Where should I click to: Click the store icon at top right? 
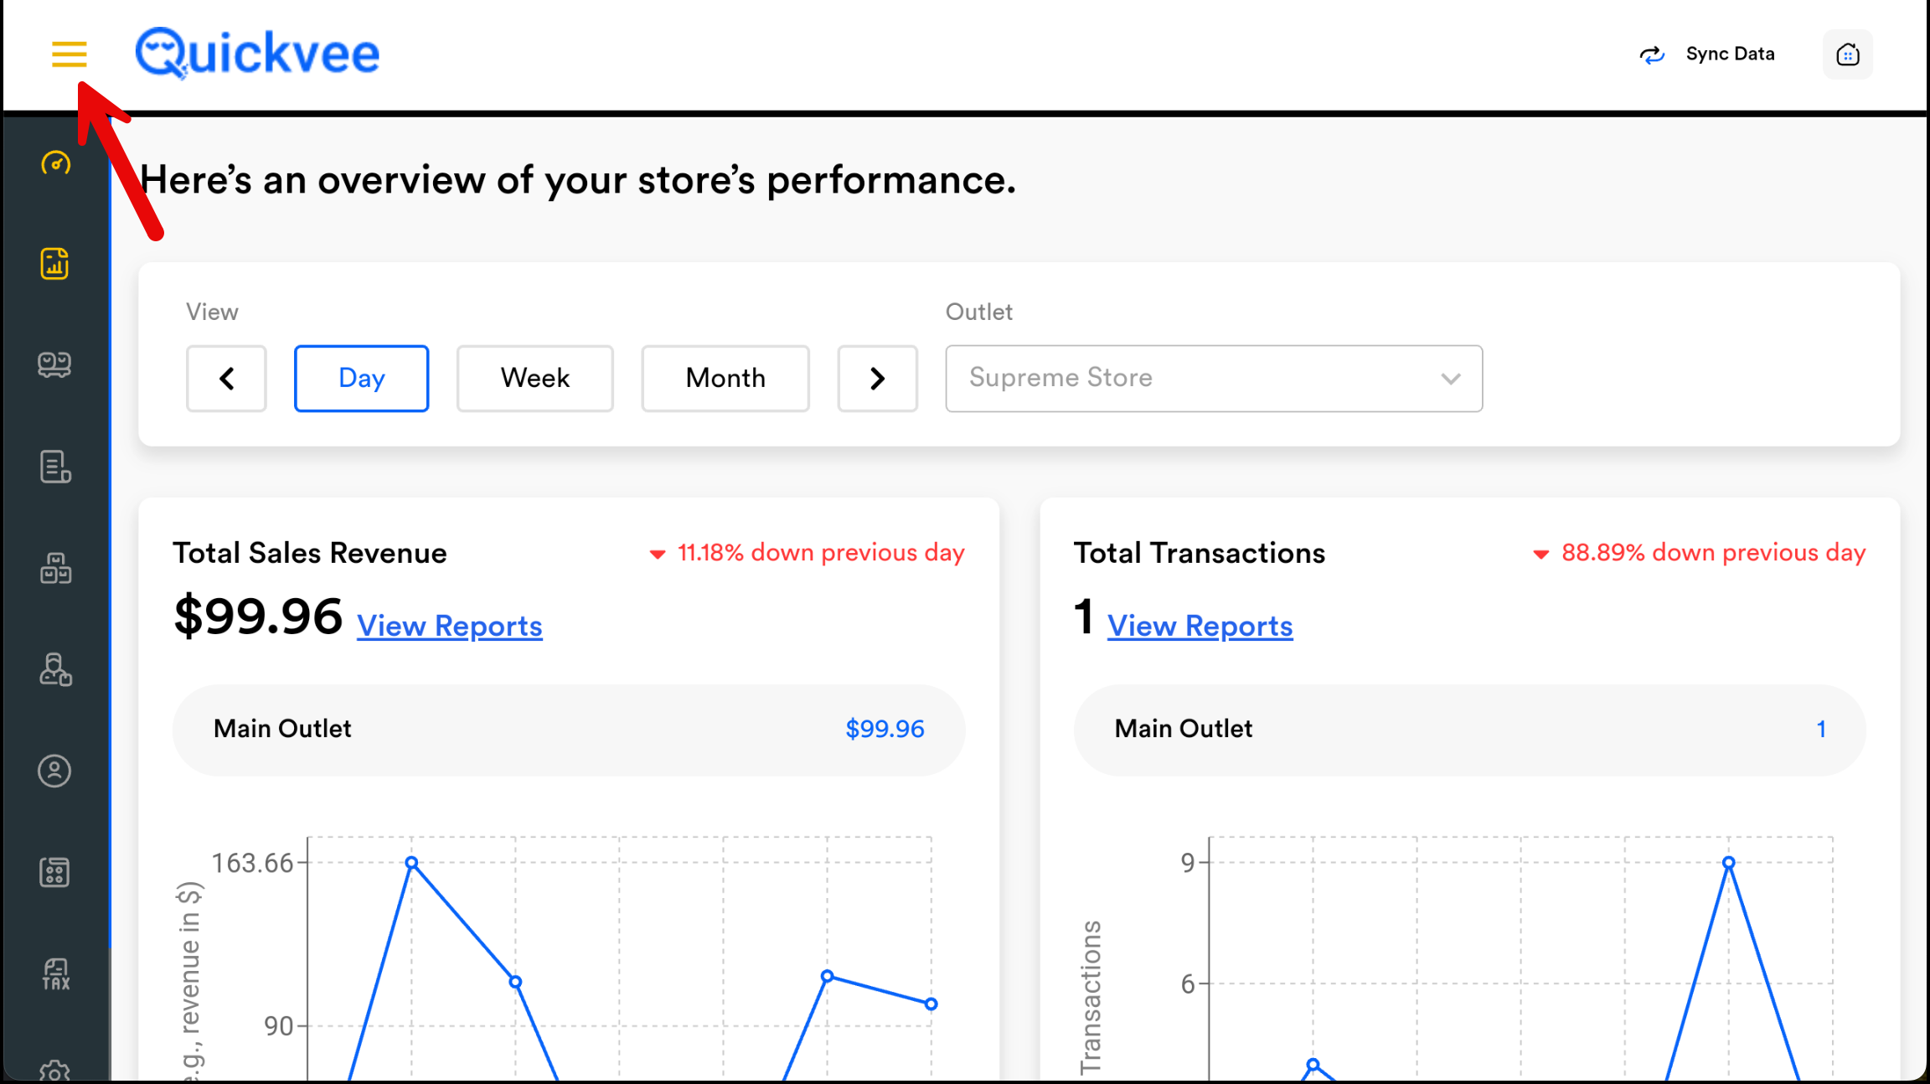click(x=1847, y=54)
